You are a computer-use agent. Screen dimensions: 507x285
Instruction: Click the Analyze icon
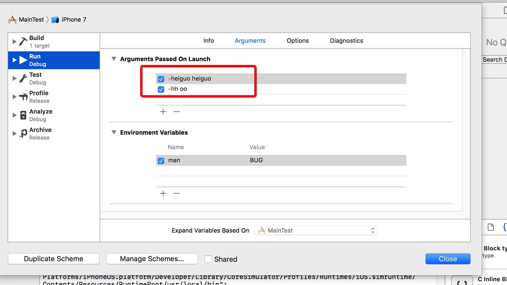(23, 115)
